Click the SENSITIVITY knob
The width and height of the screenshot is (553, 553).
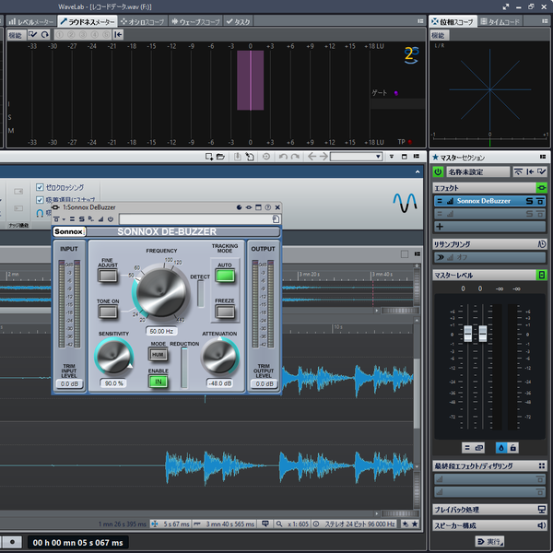pyautogui.click(x=113, y=356)
